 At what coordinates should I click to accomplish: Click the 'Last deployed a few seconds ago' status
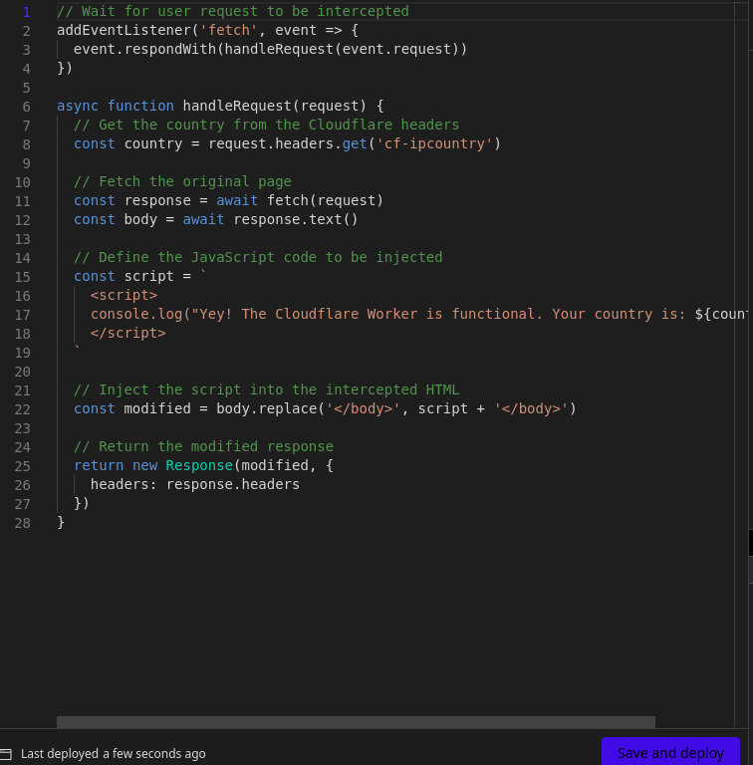[114, 754]
